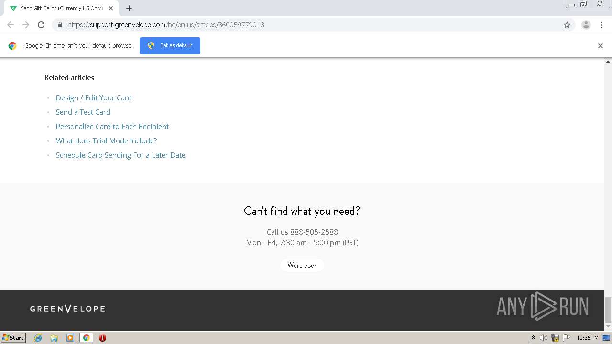Click the browser forward arrow
The image size is (612, 344).
point(26,25)
